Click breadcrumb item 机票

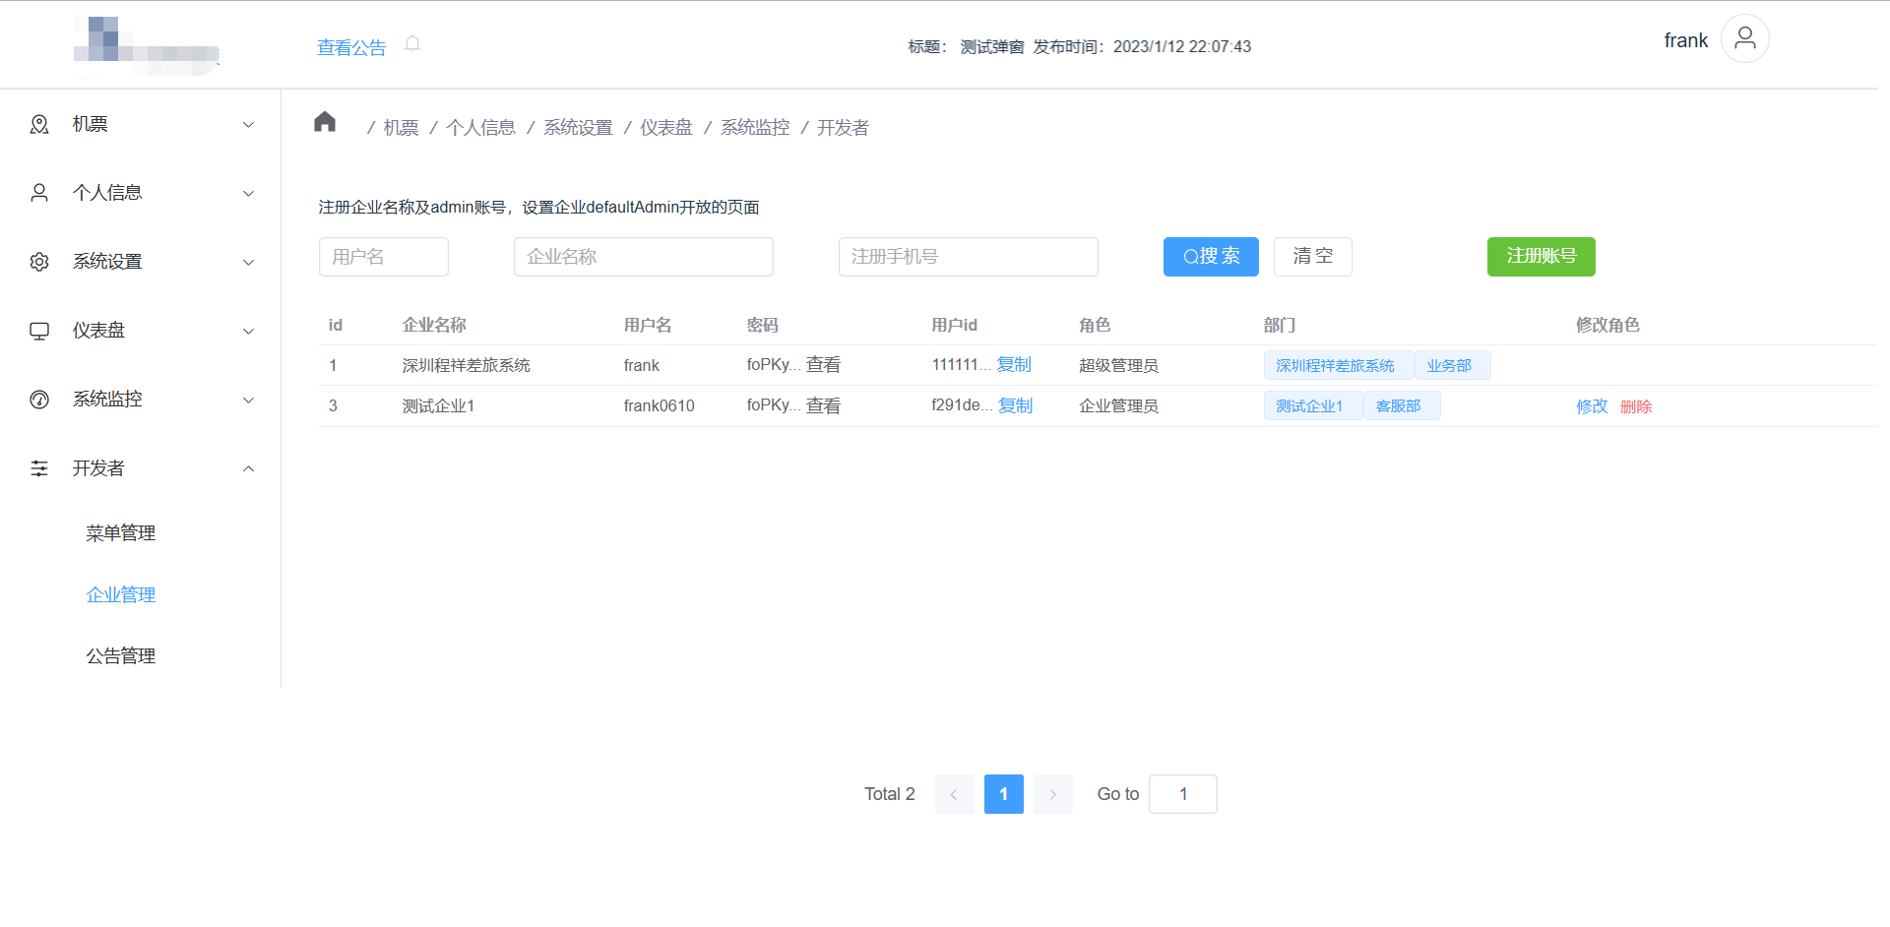pyautogui.click(x=401, y=128)
